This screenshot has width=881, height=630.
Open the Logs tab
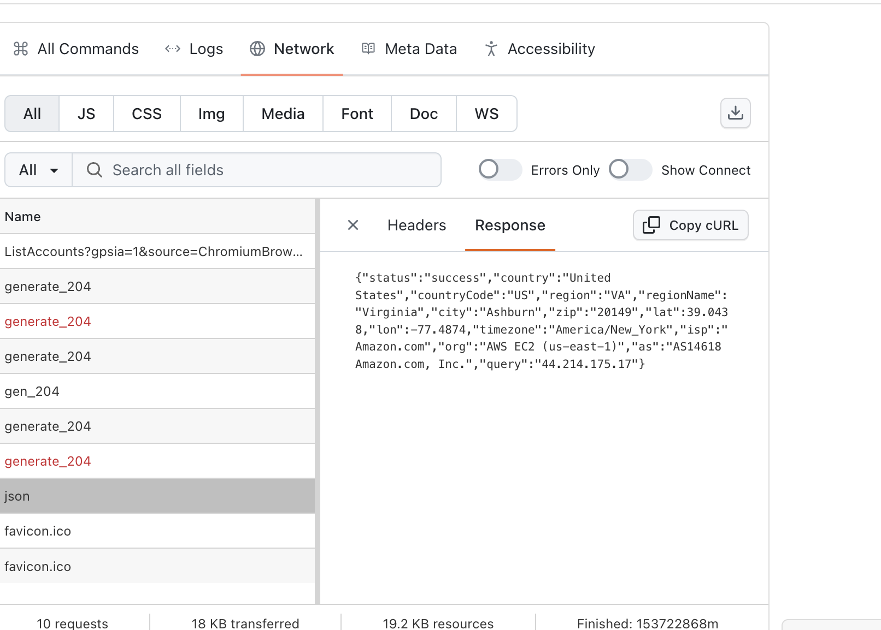click(x=194, y=49)
